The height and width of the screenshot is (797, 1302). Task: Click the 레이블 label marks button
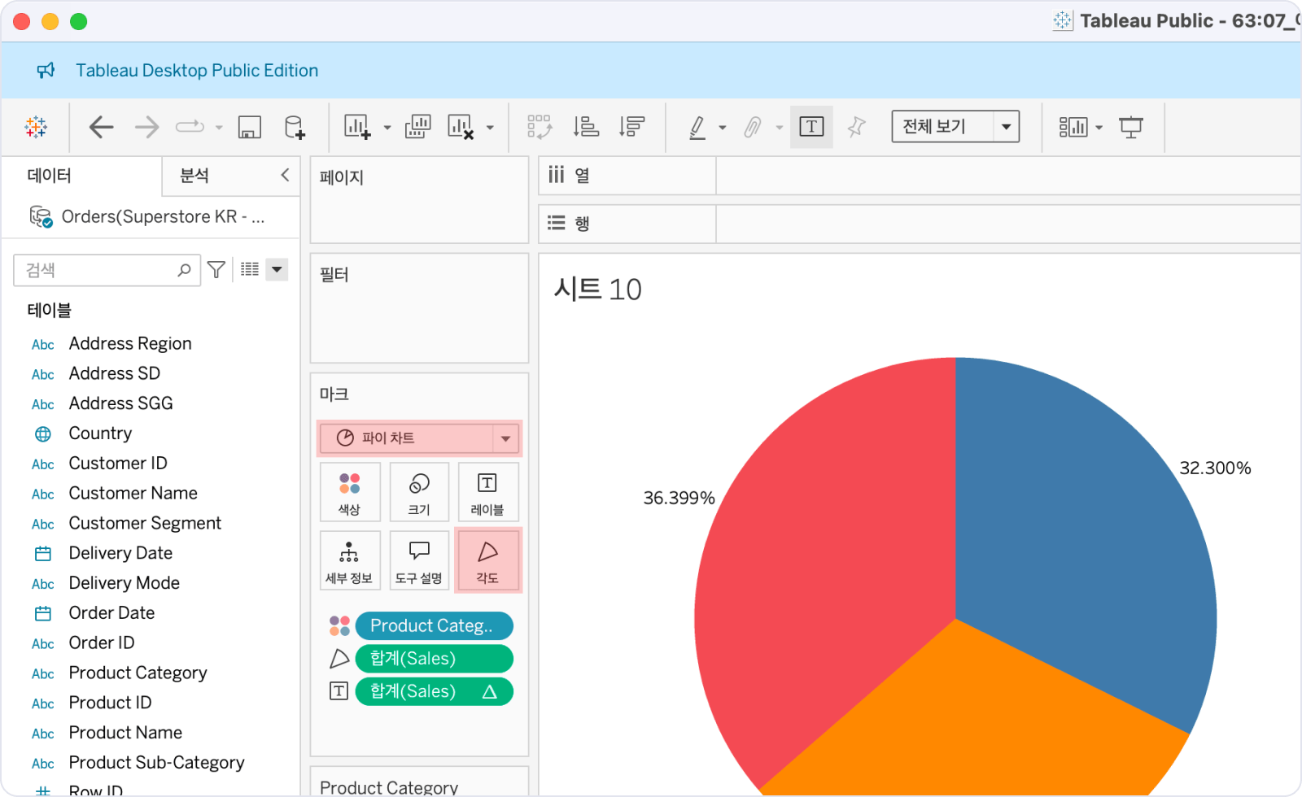pyautogui.click(x=487, y=492)
